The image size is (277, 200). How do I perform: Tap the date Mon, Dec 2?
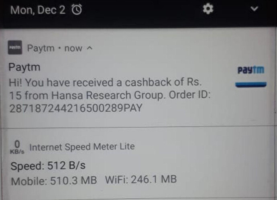pos(38,10)
